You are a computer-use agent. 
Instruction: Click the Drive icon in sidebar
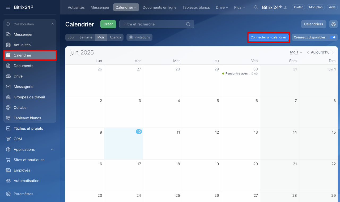pos(8,76)
